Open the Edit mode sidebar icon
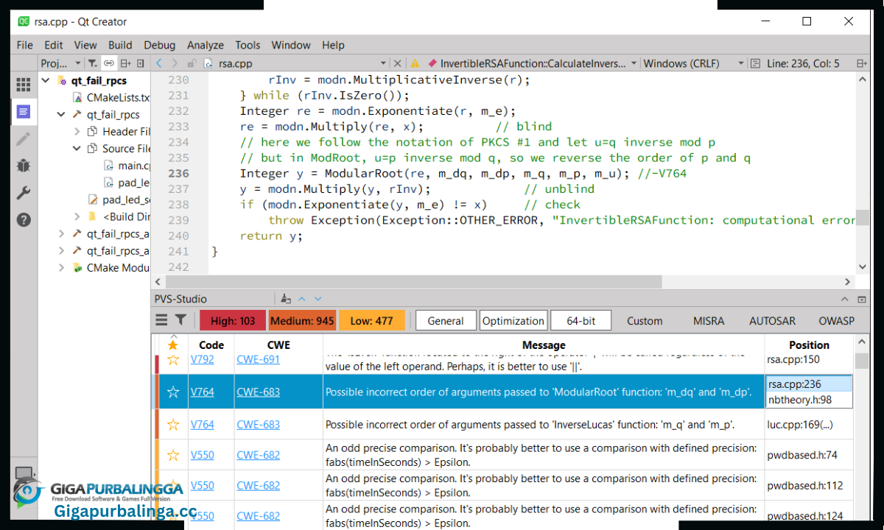 (x=24, y=112)
